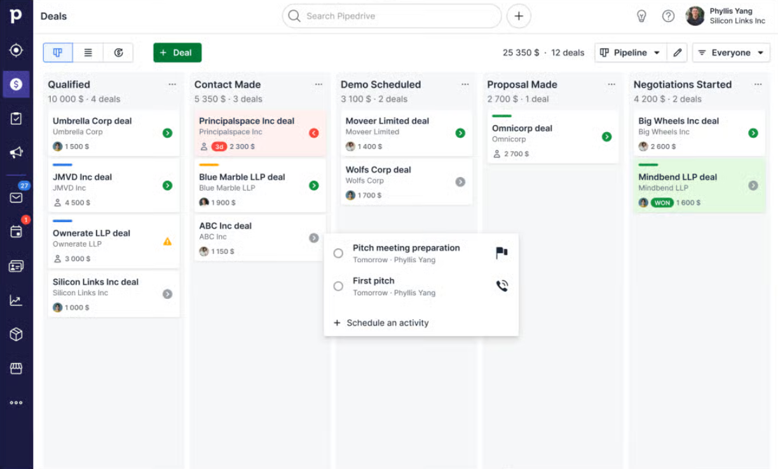Click the flag icon beside Pitch meeting preparation

tap(502, 253)
